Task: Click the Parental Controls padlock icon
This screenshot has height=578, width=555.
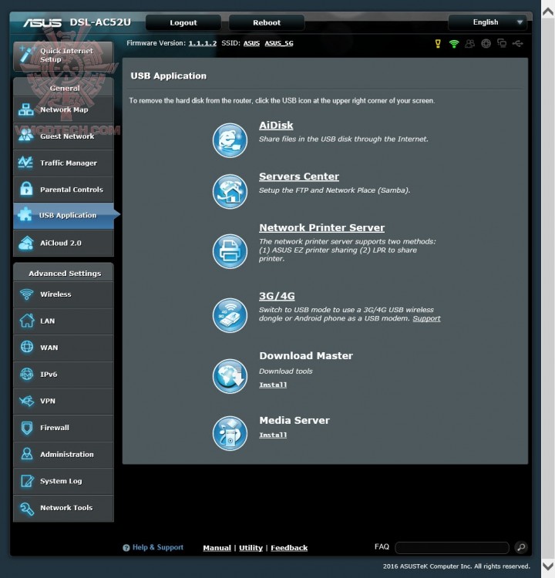Action: coord(26,189)
